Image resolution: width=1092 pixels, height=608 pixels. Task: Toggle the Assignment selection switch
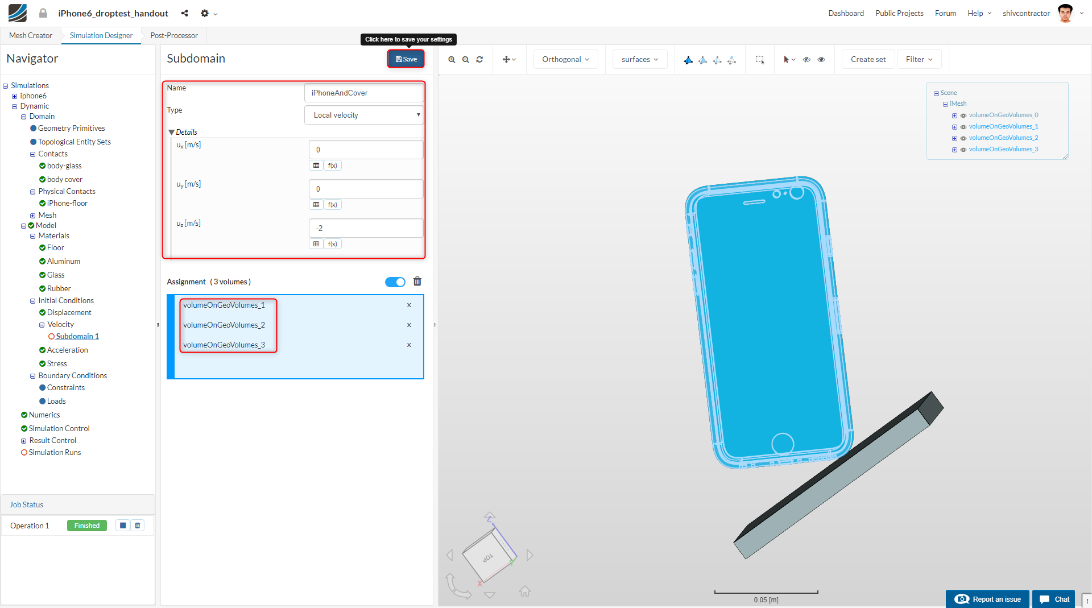[395, 282]
